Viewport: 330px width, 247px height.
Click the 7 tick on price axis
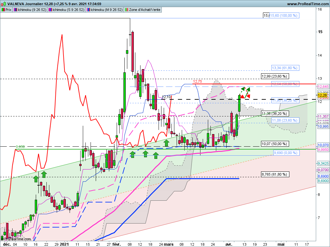[319, 218]
